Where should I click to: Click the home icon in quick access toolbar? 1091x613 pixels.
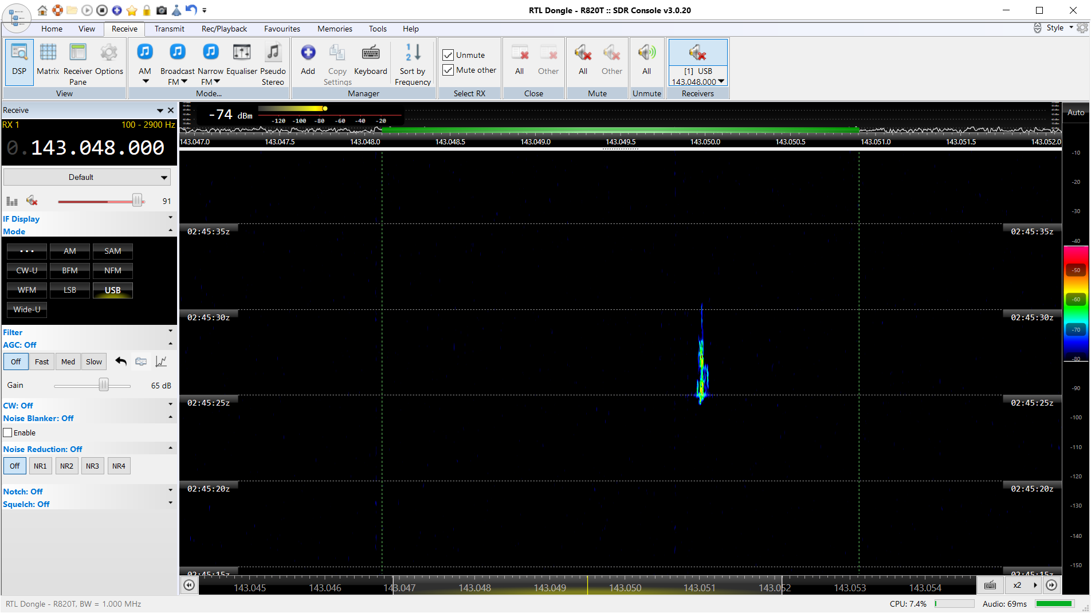tap(42, 10)
